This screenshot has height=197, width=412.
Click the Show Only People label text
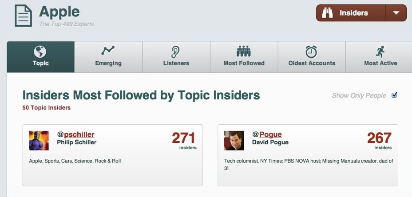tap(359, 95)
